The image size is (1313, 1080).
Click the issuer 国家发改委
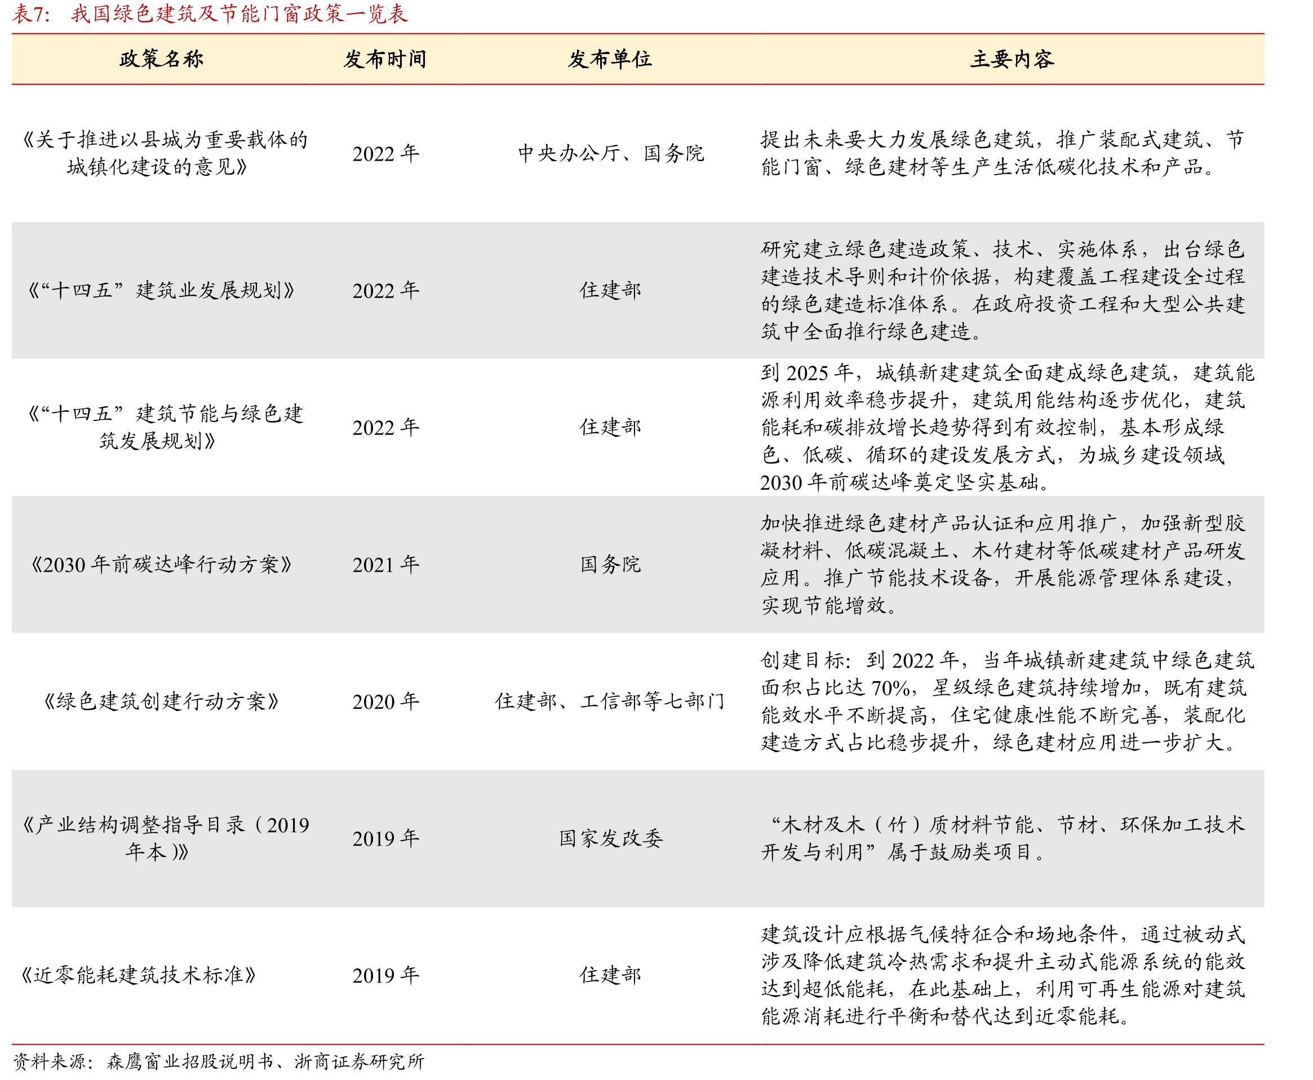tap(610, 838)
